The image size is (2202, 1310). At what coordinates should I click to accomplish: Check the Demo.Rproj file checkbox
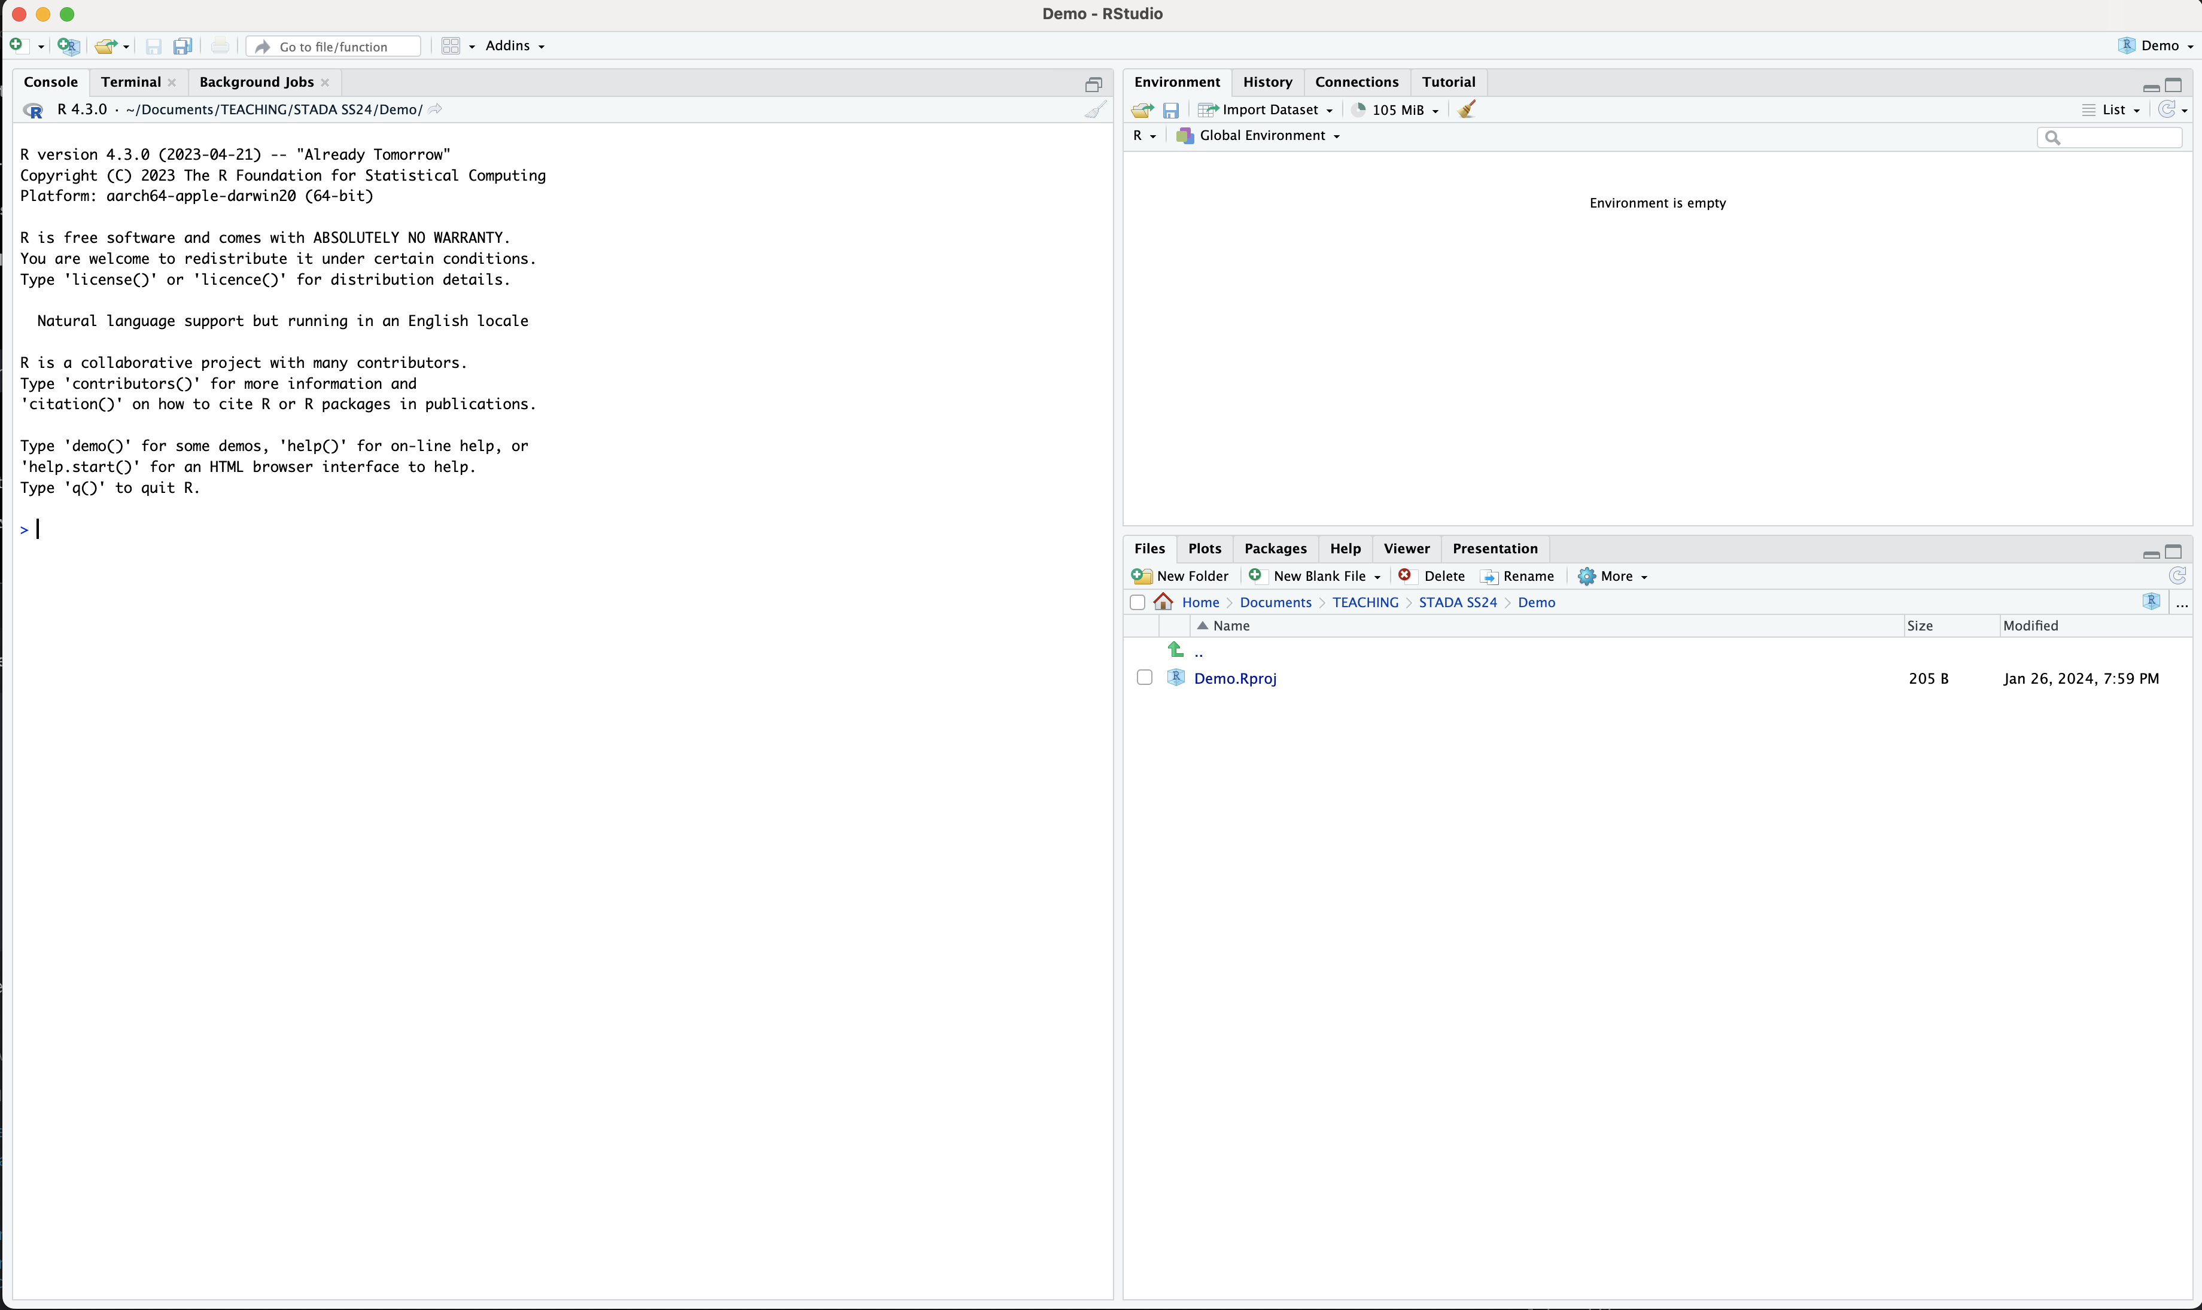1144,678
